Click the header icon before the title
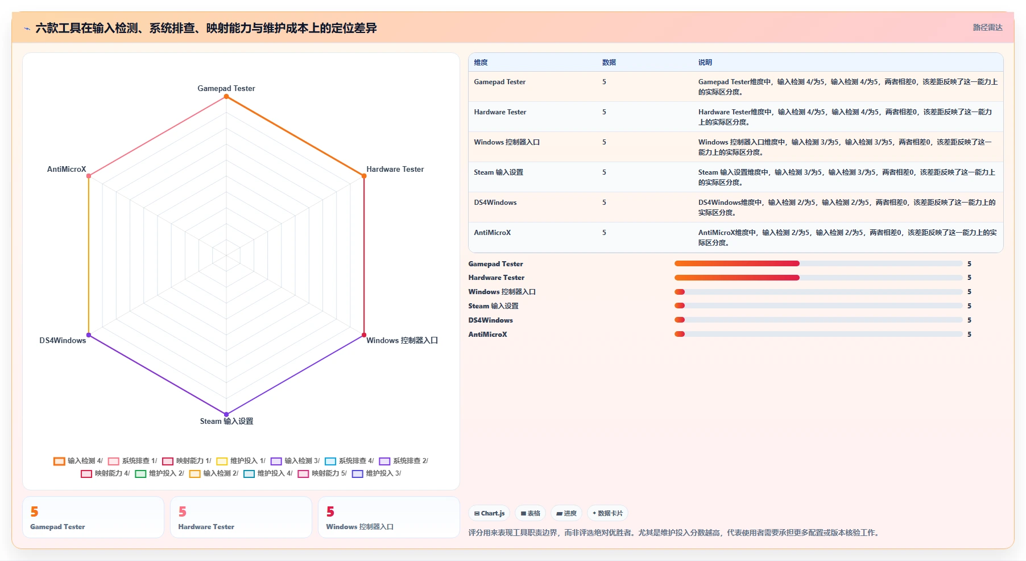The height and width of the screenshot is (561, 1026). pos(27,28)
